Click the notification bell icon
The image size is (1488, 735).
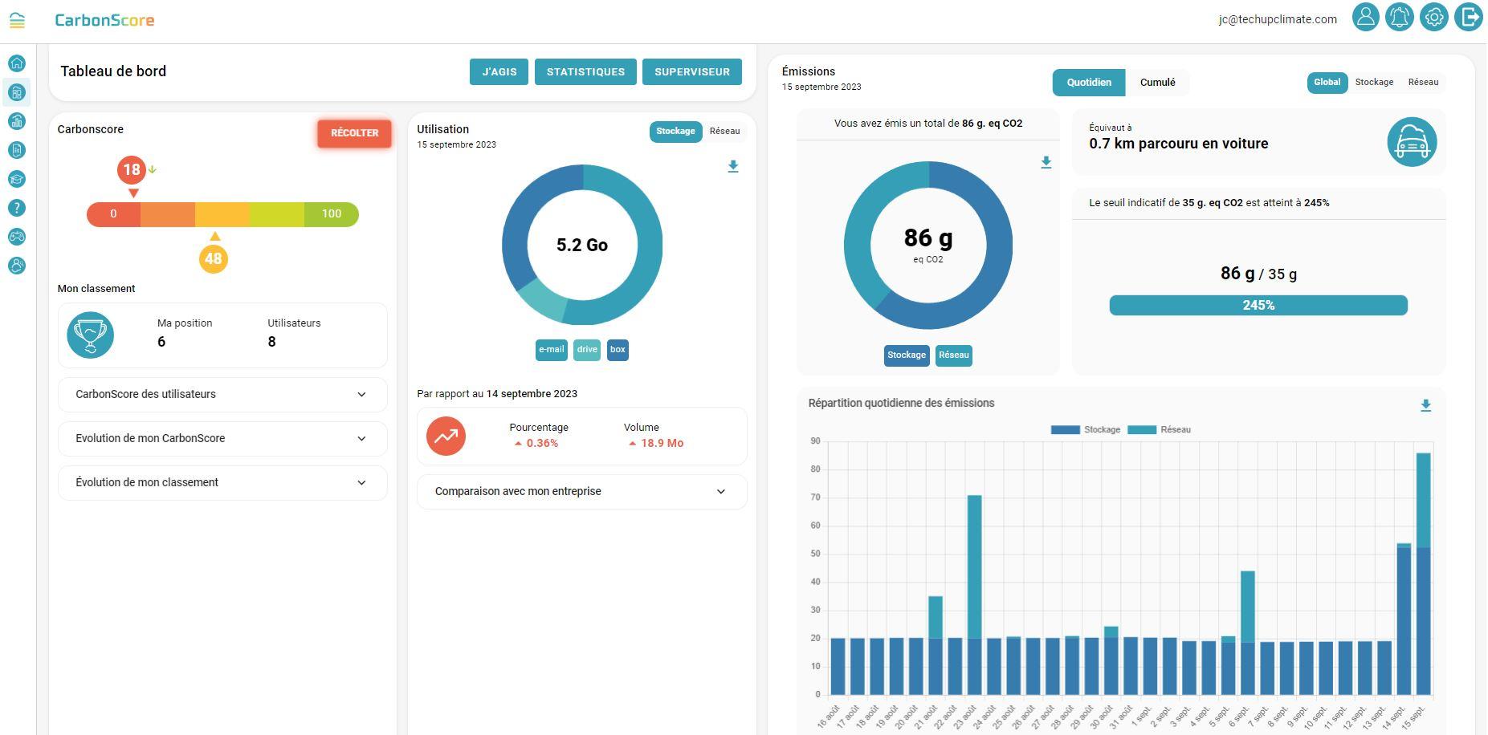pos(1400,17)
